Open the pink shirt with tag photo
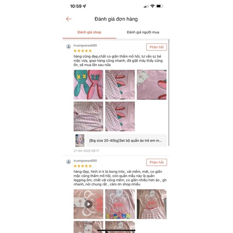This screenshot has height=233, width=233. tap(152, 85)
